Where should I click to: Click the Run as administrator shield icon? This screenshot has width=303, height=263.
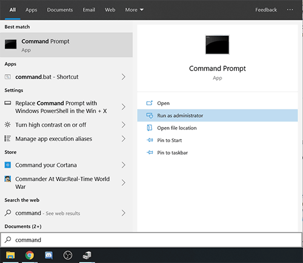pos(150,115)
